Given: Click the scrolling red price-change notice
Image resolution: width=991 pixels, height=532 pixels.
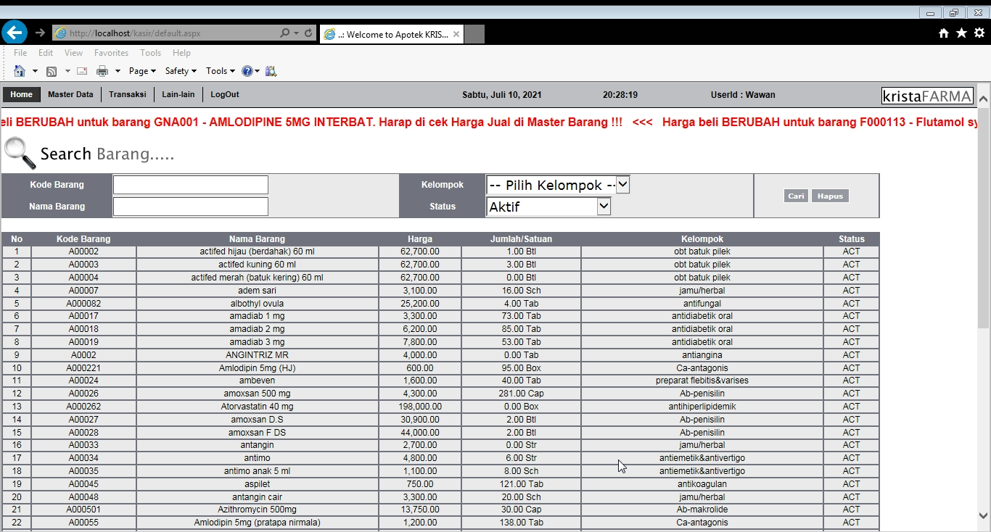Looking at the screenshot, I should (489, 122).
